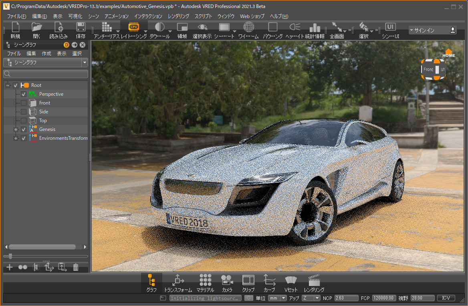
Task: Open the レンダリング menu
Action: [x=178, y=16]
